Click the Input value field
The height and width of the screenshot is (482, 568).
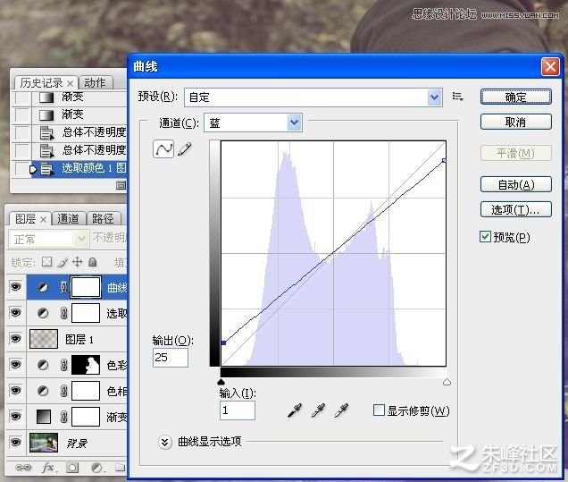238,410
